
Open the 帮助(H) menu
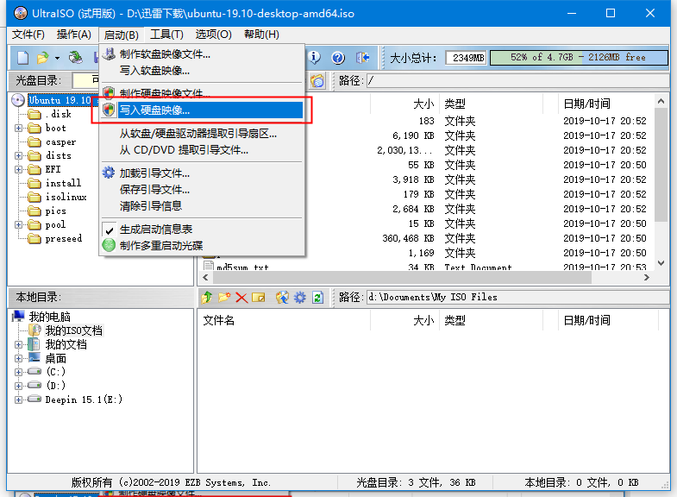click(261, 35)
